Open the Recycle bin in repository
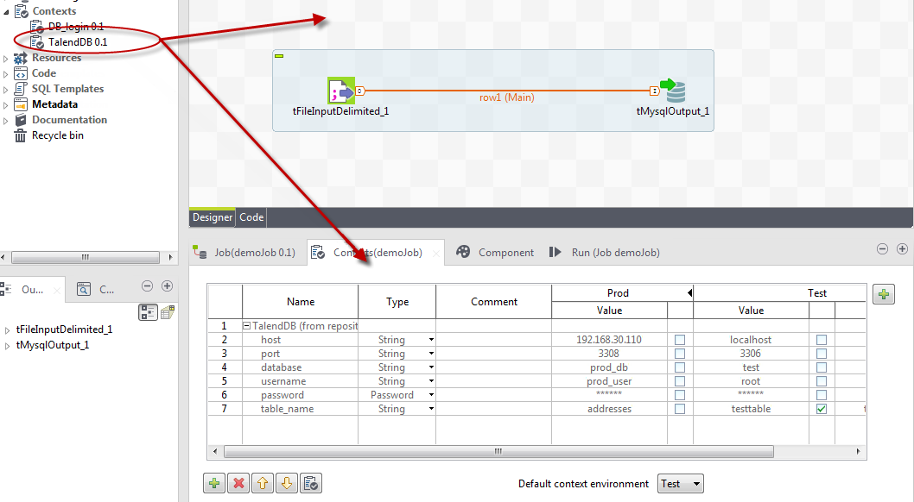This screenshot has height=502, width=914. (x=57, y=135)
